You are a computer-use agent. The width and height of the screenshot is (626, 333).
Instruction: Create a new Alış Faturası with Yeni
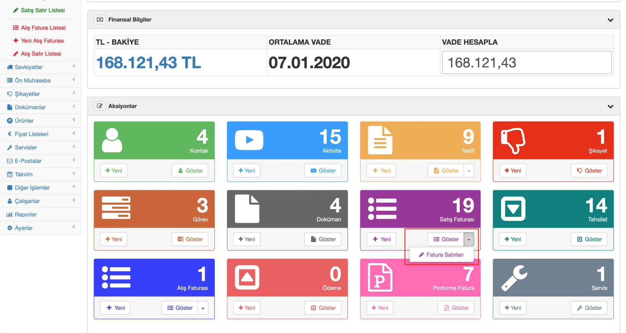click(115, 308)
